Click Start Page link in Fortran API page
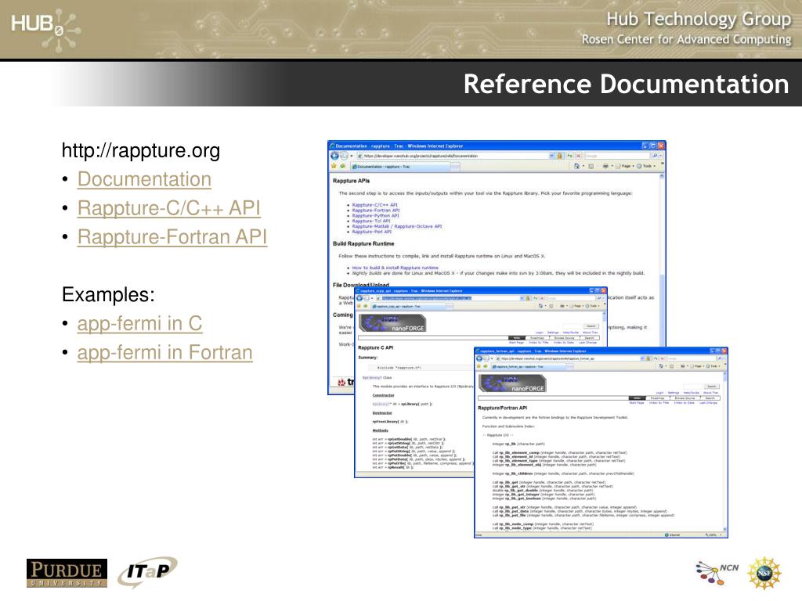 coord(637,403)
